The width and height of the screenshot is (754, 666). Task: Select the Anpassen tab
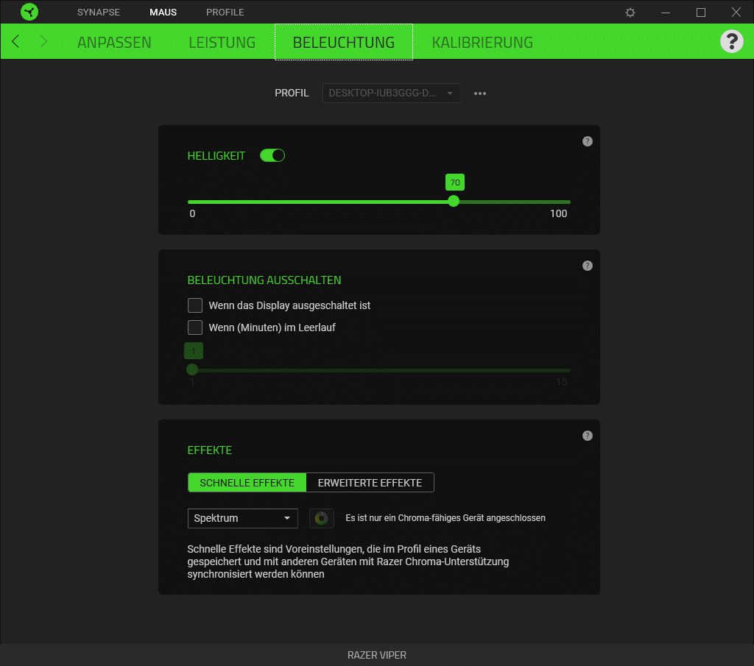pyautogui.click(x=114, y=43)
